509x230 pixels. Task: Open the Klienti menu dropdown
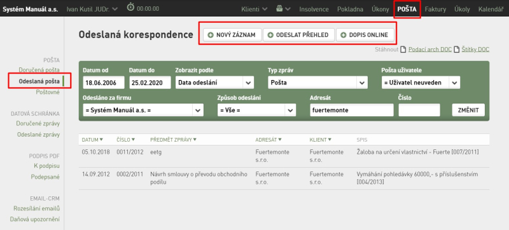pos(254,9)
